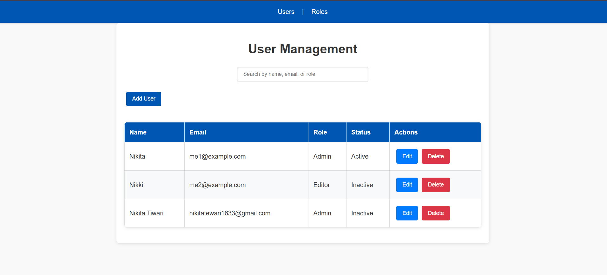Edit the Nikita Tiwari user

[407, 213]
